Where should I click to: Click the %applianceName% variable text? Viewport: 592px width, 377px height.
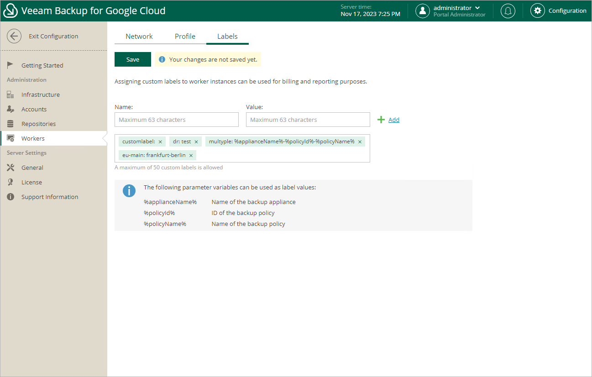pyautogui.click(x=170, y=202)
